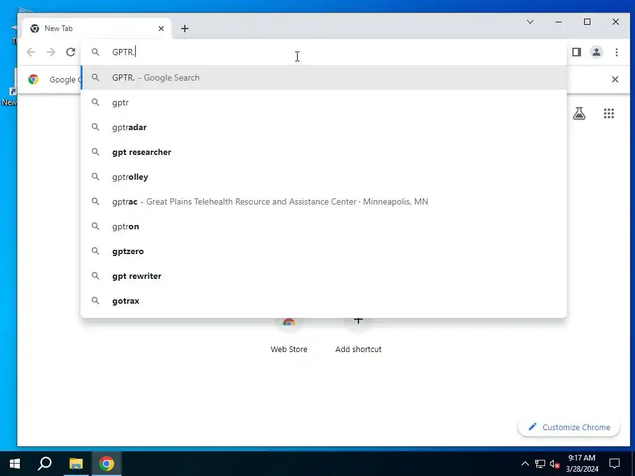The height and width of the screenshot is (476, 635).
Task: Reload the page with the refresh icon
Action: pyautogui.click(x=71, y=52)
